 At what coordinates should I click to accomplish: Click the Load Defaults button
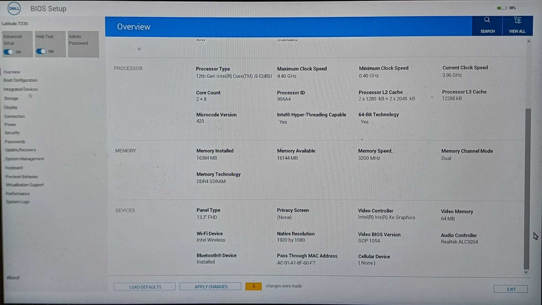click(x=145, y=287)
